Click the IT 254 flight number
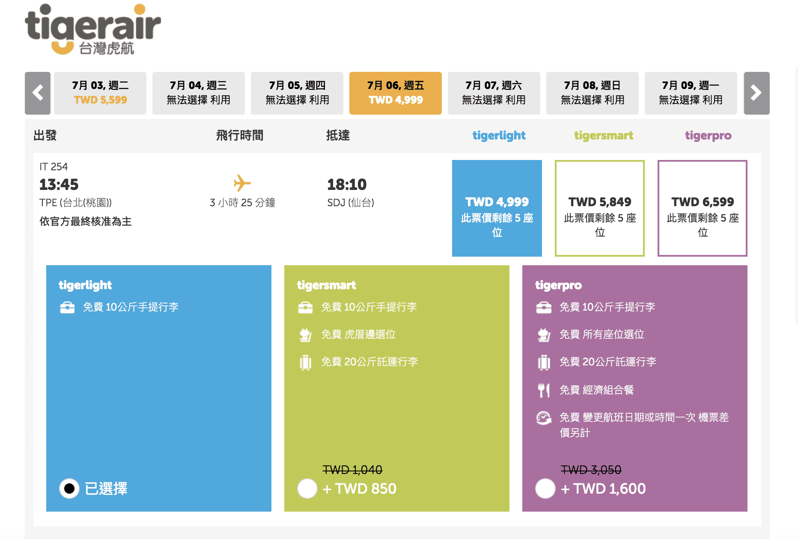 (x=54, y=166)
